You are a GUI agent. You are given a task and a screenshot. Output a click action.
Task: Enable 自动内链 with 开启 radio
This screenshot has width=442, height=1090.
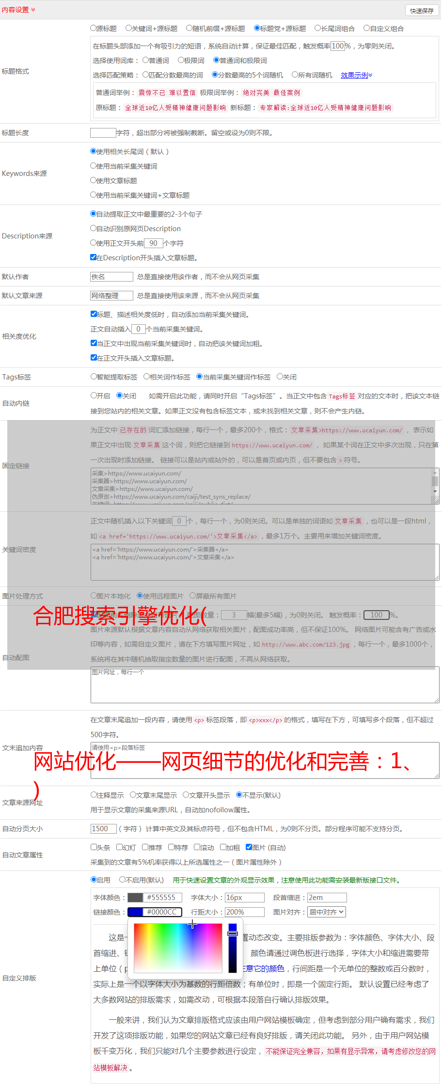[x=94, y=395]
